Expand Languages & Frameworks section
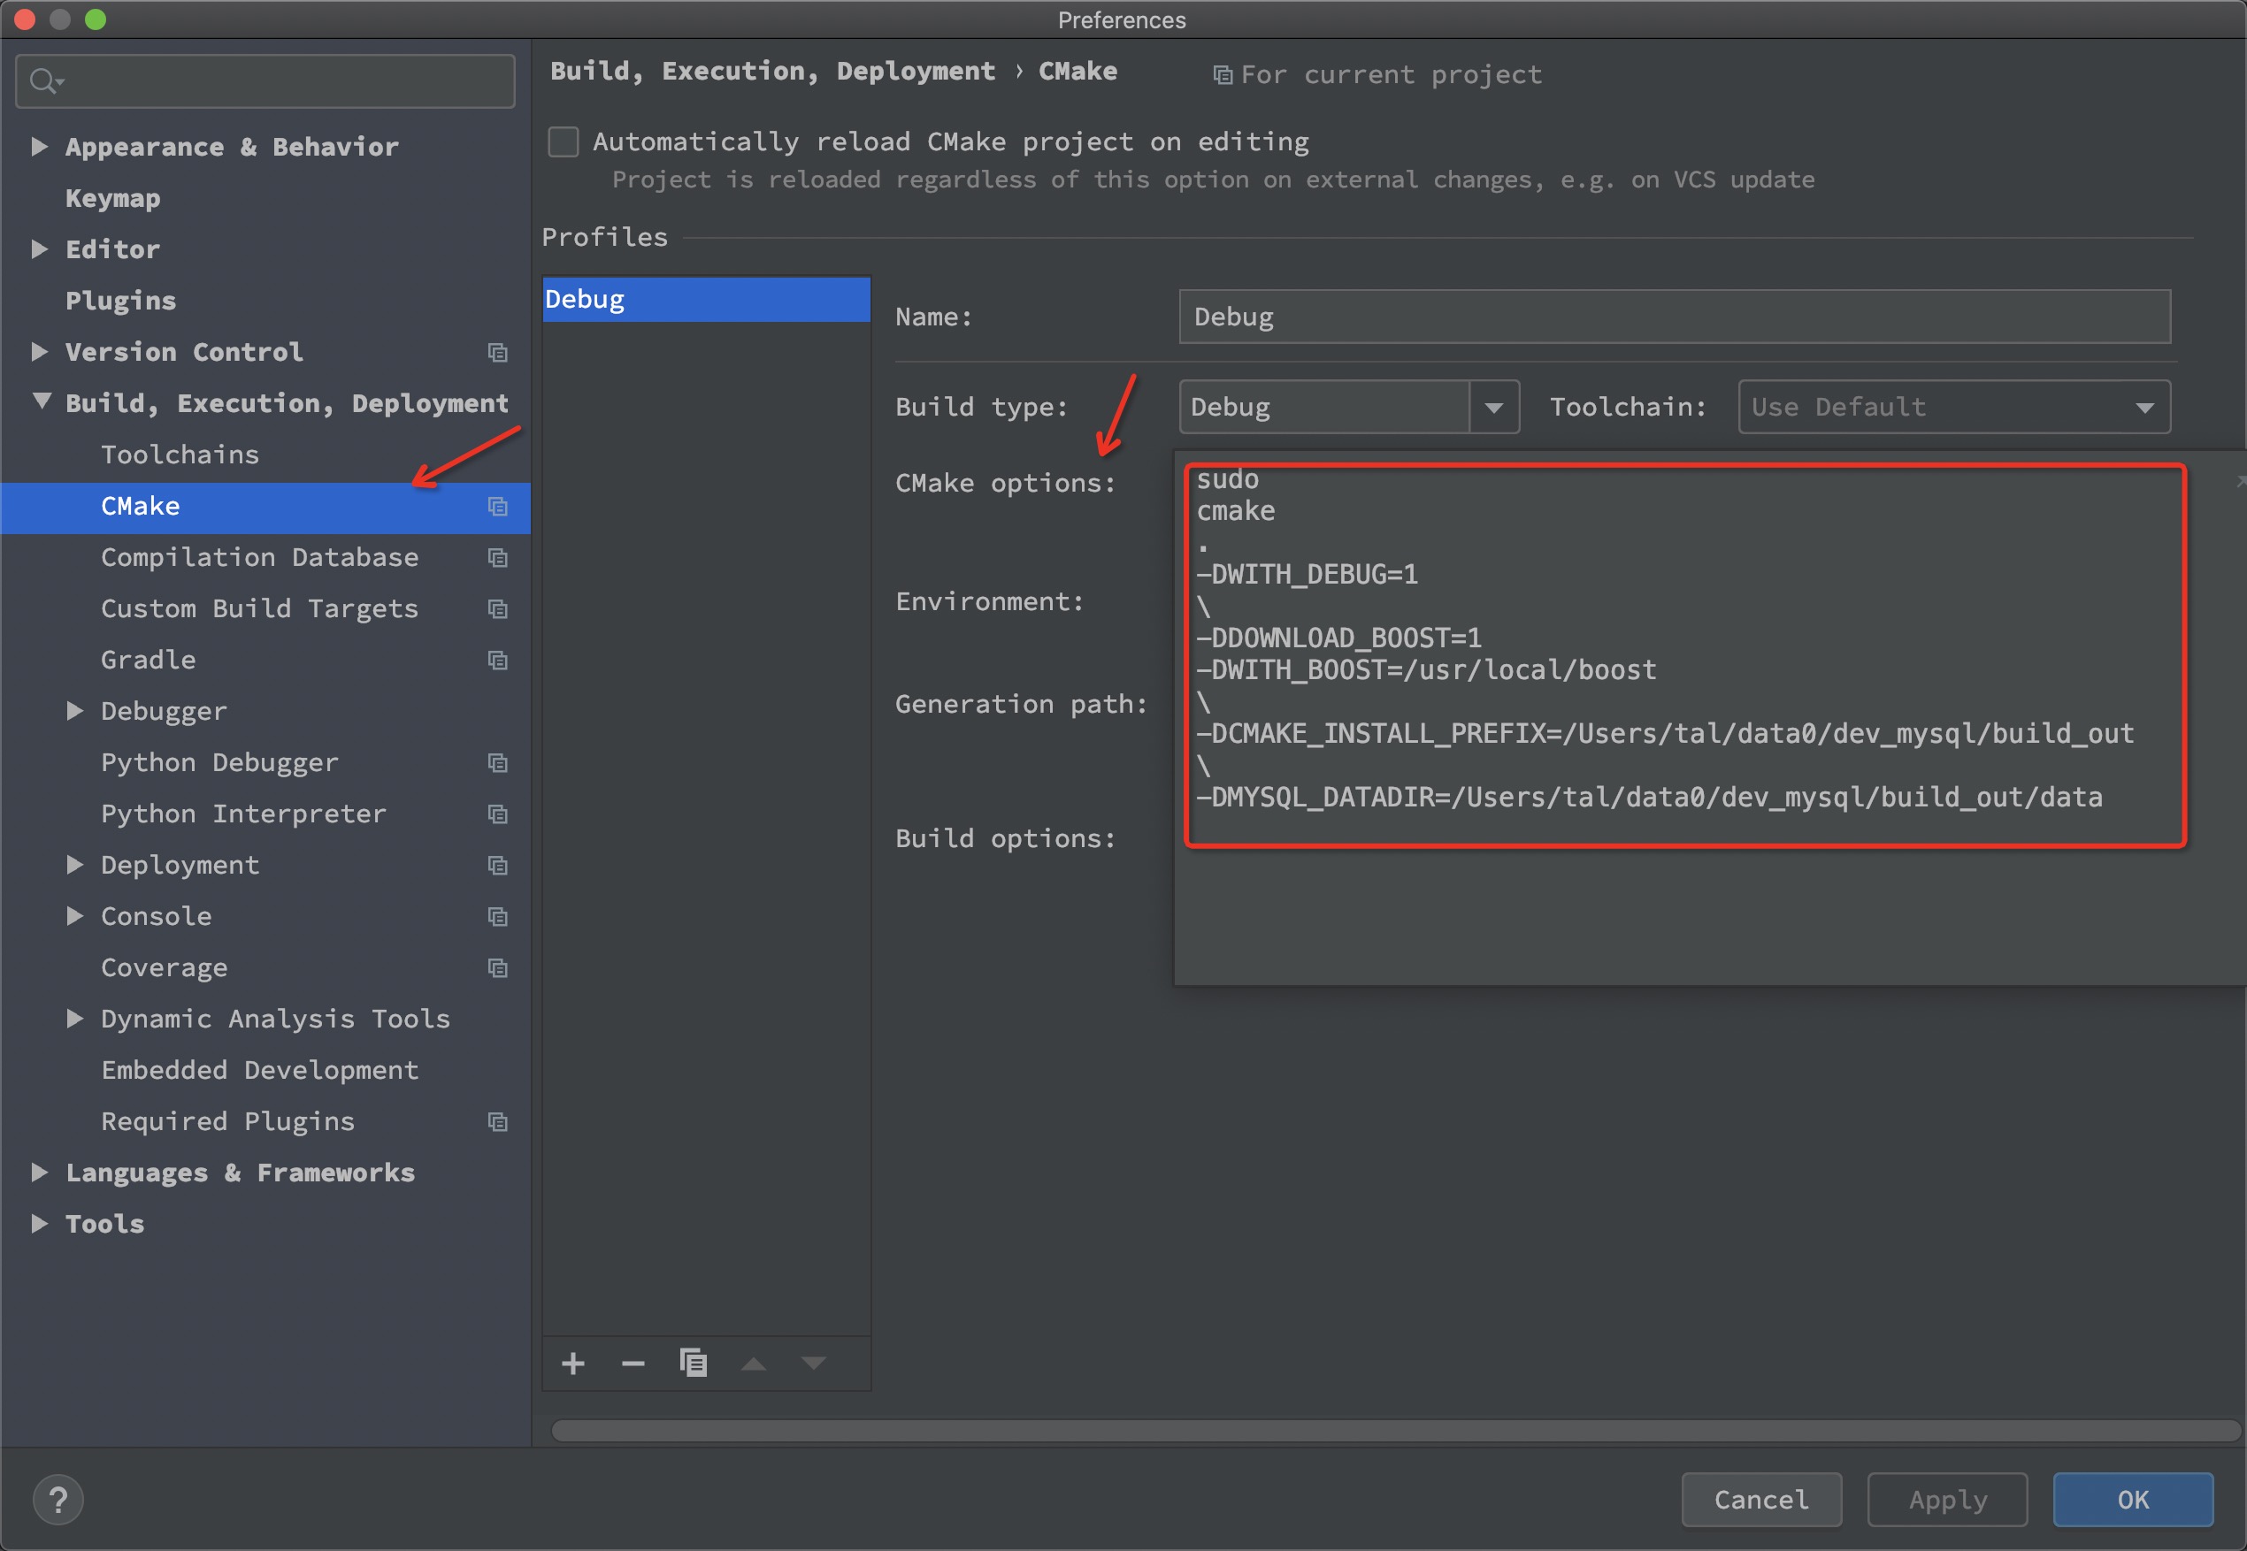 click(39, 1173)
